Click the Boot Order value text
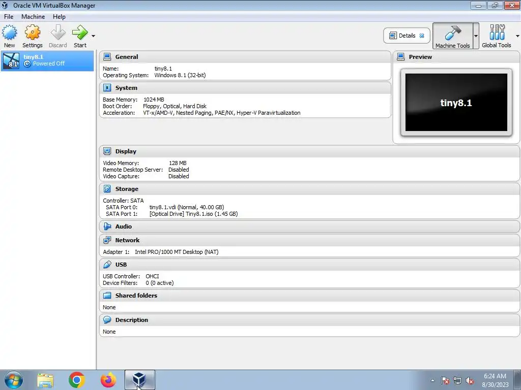Viewport: 521px width, 390px height. [175, 106]
